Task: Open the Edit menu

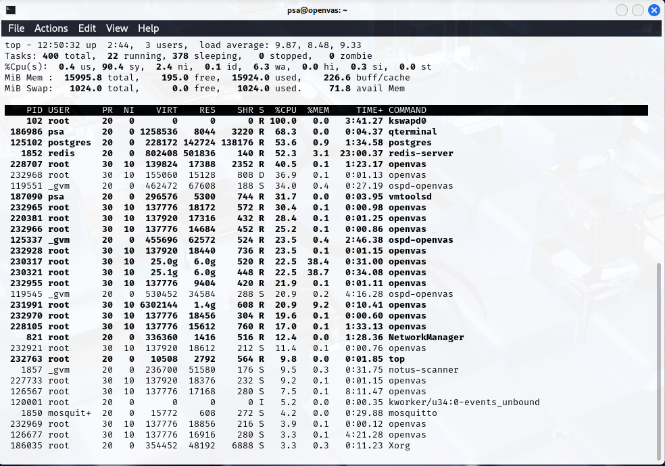Action: 87,28
